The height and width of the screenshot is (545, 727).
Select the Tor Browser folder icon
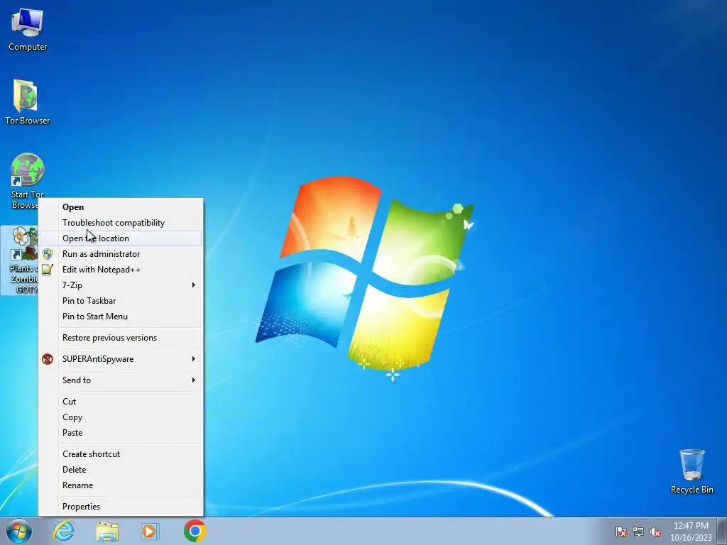pos(27,102)
